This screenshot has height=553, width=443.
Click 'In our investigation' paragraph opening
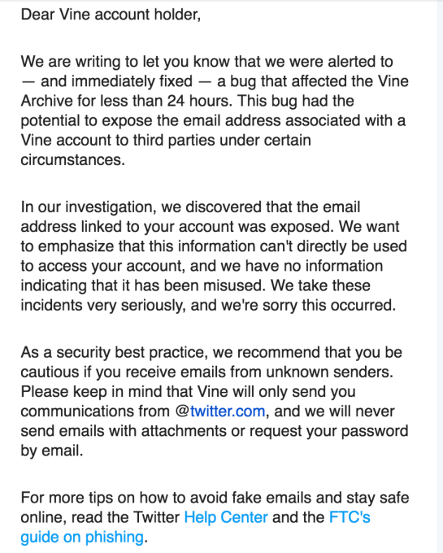coord(89,207)
